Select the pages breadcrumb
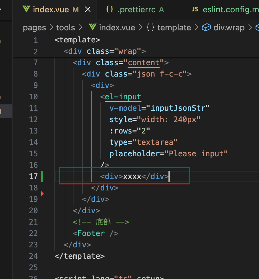 point(35,28)
